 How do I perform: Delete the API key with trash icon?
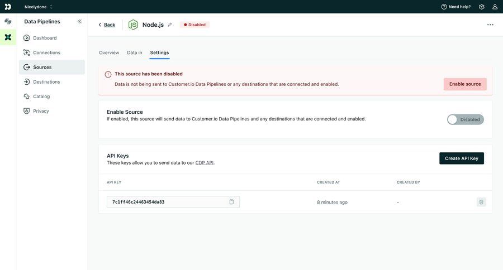[x=481, y=202]
